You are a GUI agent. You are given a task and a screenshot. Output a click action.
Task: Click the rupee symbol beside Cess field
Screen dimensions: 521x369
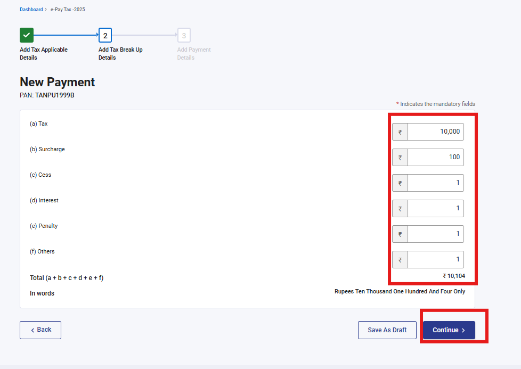400,183
